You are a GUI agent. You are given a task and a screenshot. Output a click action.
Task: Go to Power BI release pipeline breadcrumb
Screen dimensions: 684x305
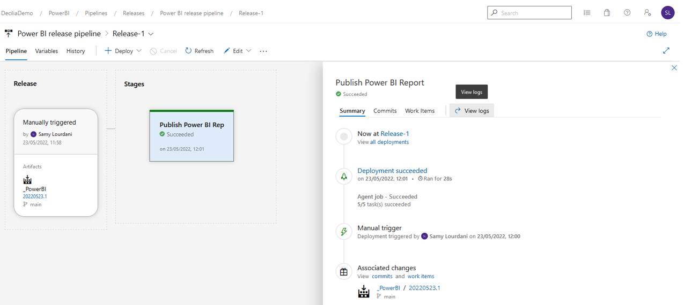192,13
